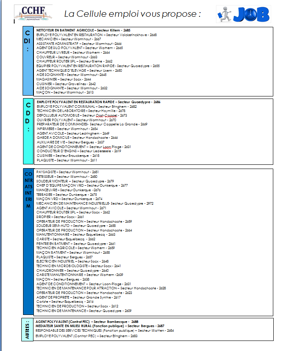Select 'INFIRMIERE – Secteur Wormhout - 2654'
This screenshot has width=285, height=351.
point(67,129)
